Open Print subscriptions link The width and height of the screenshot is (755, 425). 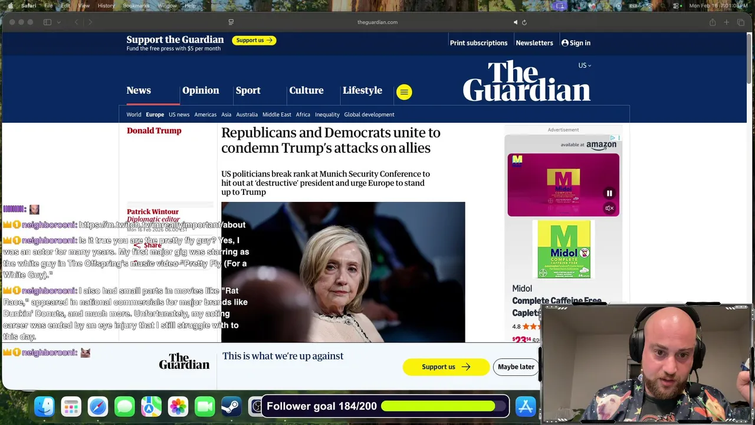pos(478,43)
